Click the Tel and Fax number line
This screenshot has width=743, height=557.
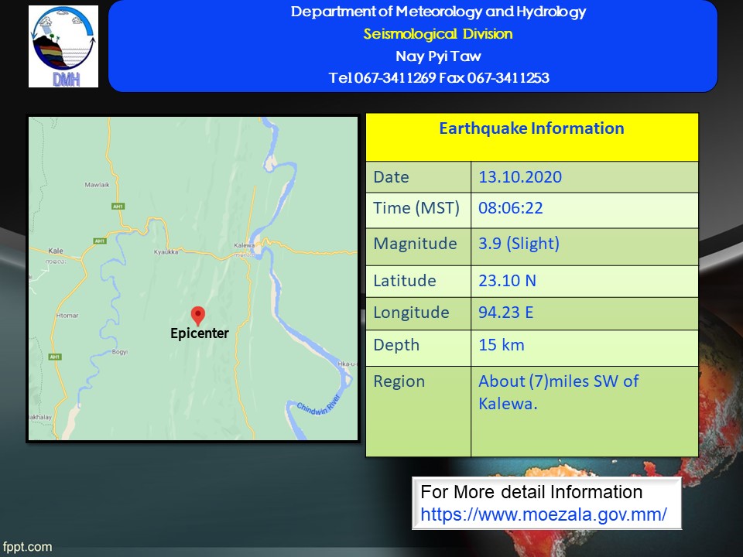[438, 78]
